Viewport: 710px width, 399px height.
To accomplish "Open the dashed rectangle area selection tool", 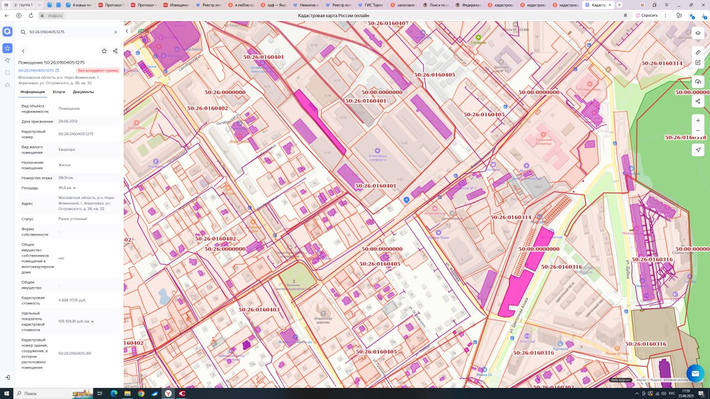I will 7,73.
